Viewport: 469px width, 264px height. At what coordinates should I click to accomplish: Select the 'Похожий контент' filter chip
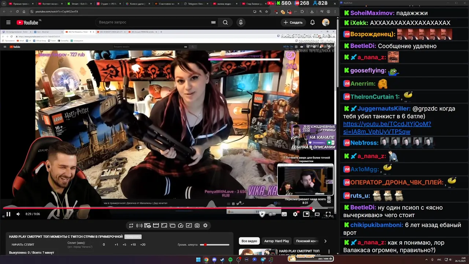pos(307,241)
